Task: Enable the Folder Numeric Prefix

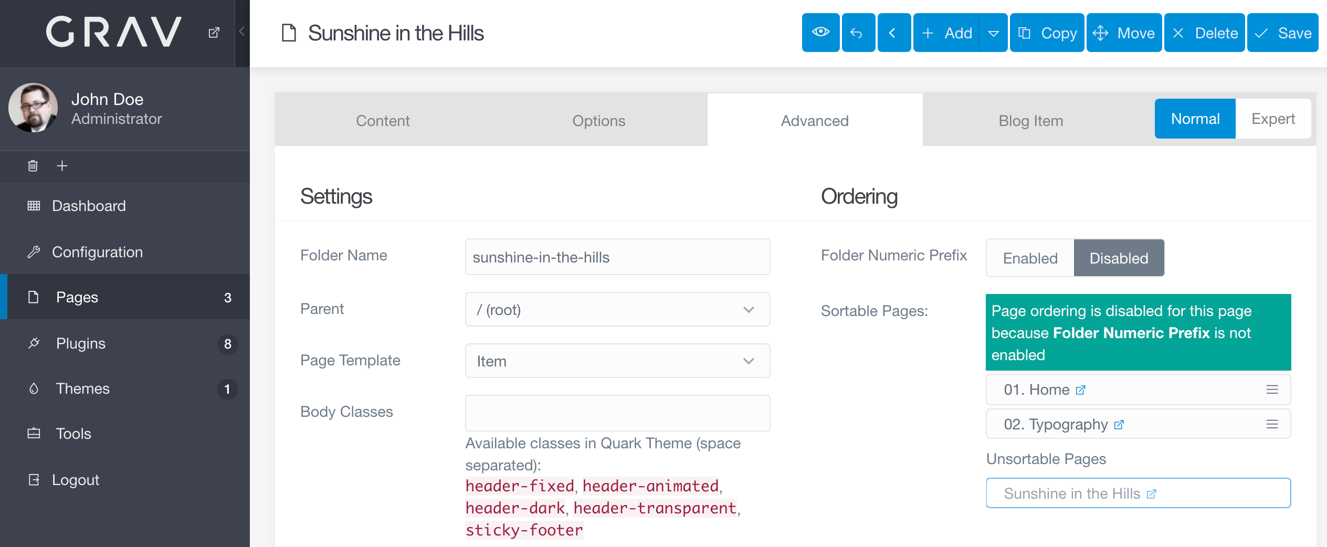Action: [1030, 258]
